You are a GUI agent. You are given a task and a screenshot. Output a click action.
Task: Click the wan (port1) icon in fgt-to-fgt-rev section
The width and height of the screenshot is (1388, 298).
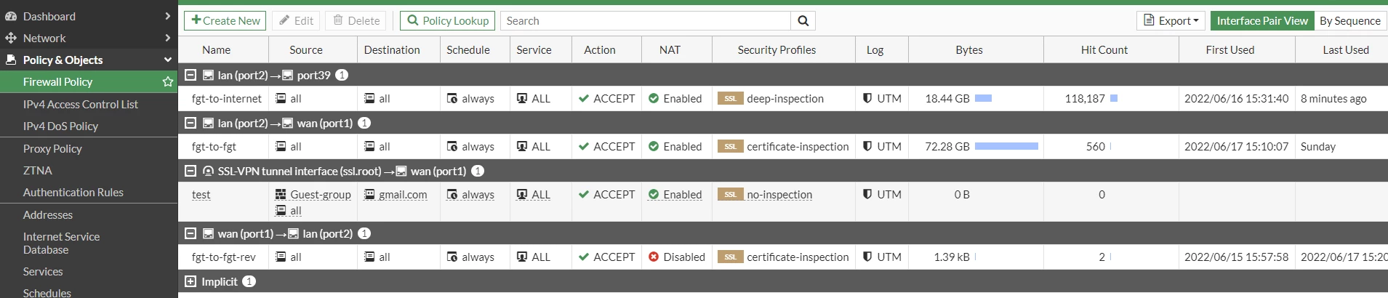coord(208,233)
